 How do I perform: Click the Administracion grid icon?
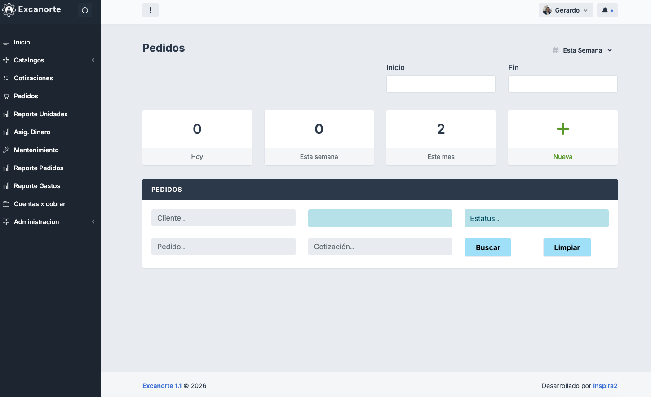tap(6, 222)
